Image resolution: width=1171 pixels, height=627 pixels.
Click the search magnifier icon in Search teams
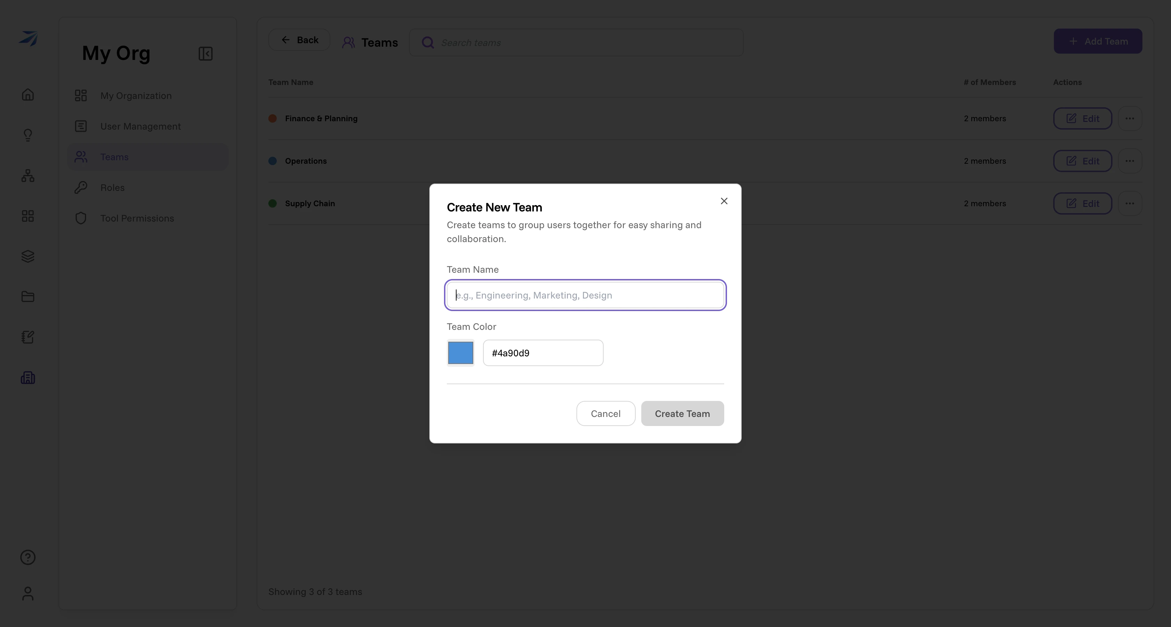pos(428,43)
